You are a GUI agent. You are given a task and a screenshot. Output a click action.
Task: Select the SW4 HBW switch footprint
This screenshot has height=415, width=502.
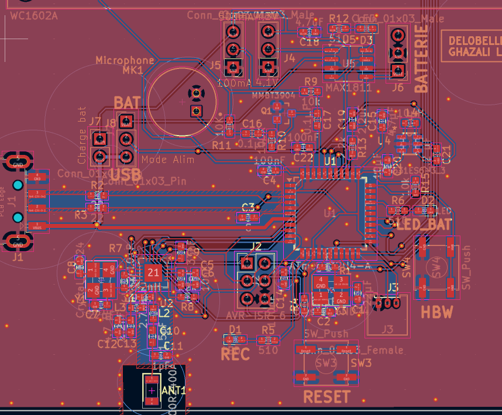pos(437,268)
